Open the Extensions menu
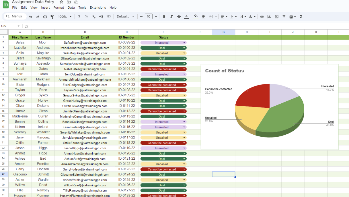 tap(98, 7)
